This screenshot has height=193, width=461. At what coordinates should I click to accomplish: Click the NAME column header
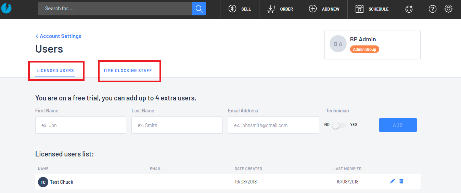point(43,169)
